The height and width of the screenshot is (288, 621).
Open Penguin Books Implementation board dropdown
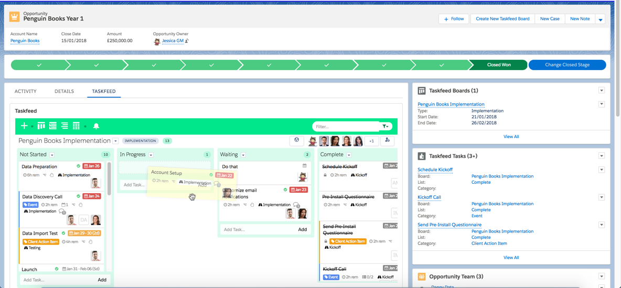(115, 141)
